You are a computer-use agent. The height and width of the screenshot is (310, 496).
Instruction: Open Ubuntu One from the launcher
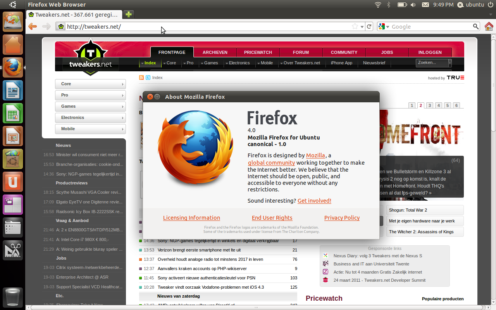(x=13, y=182)
